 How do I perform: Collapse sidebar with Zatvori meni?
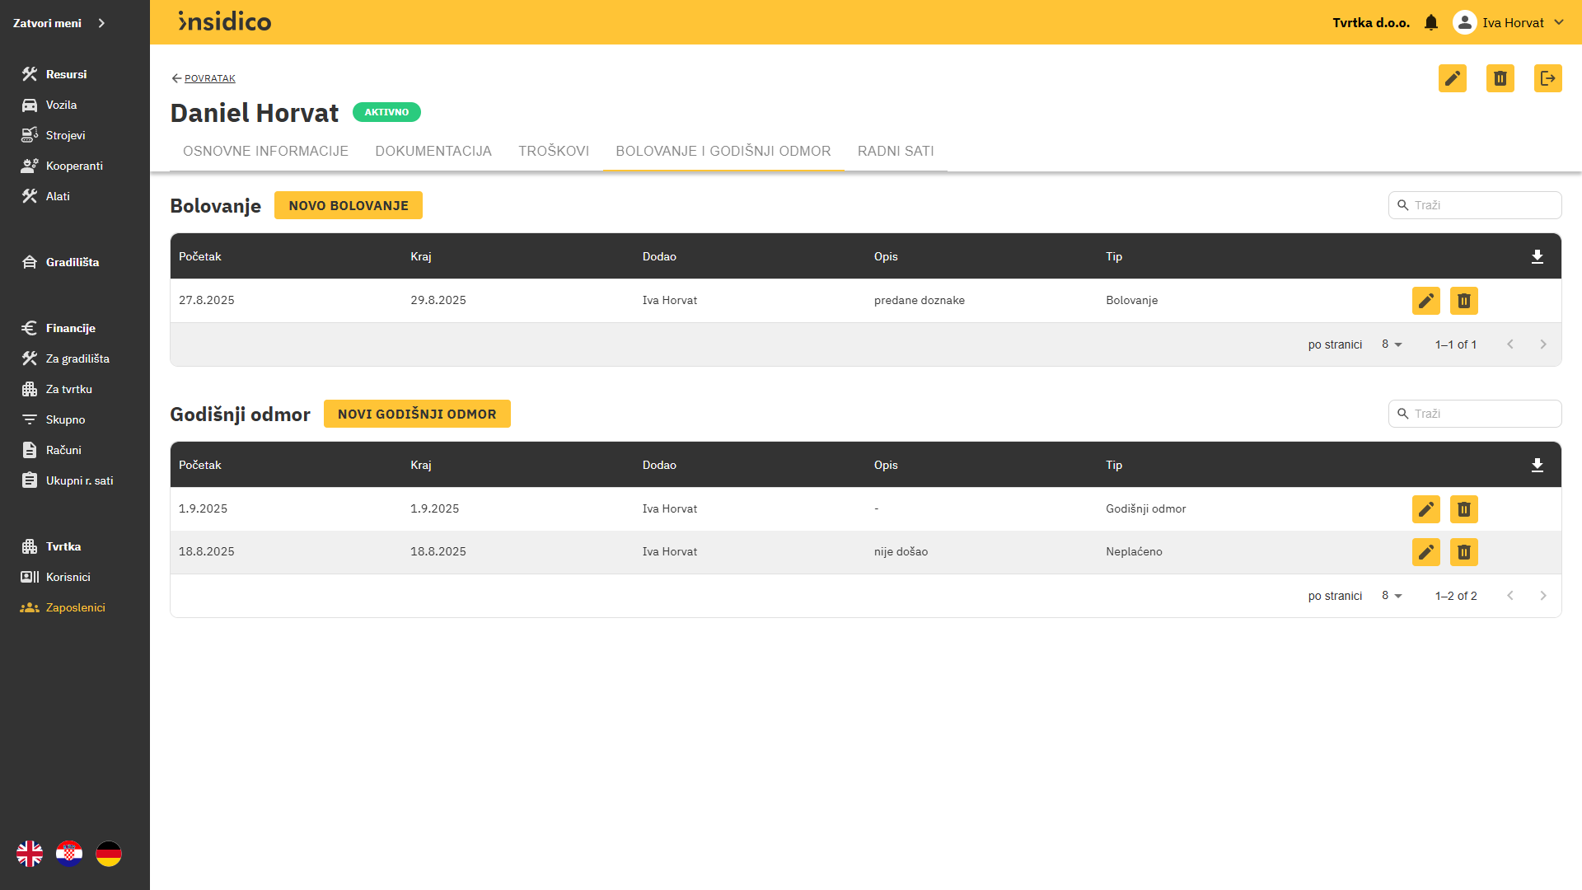click(59, 23)
